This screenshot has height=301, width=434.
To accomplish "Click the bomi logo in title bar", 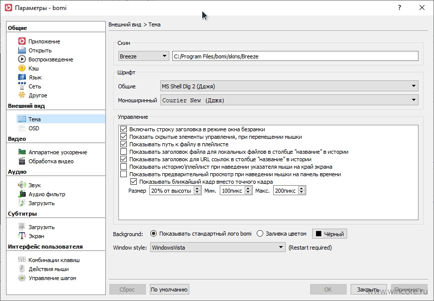I will pos(8,7).
